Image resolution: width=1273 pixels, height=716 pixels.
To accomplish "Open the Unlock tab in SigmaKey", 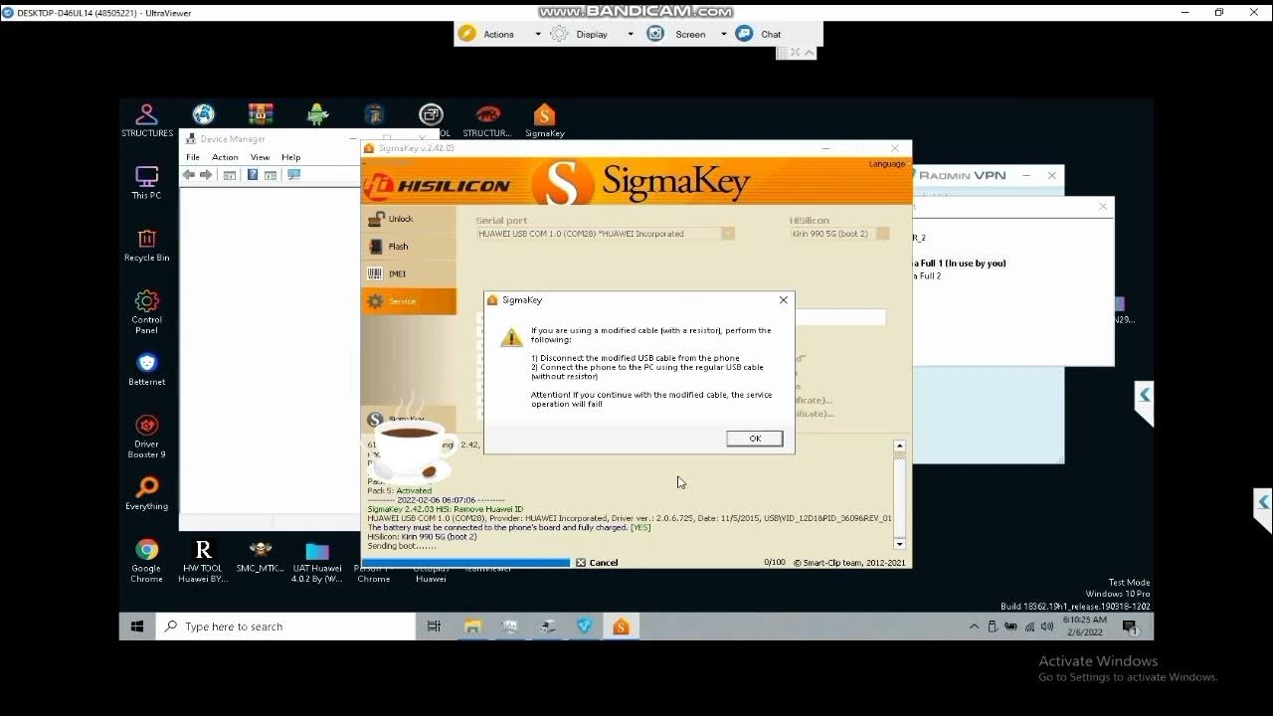I will (x=409, y=219).
